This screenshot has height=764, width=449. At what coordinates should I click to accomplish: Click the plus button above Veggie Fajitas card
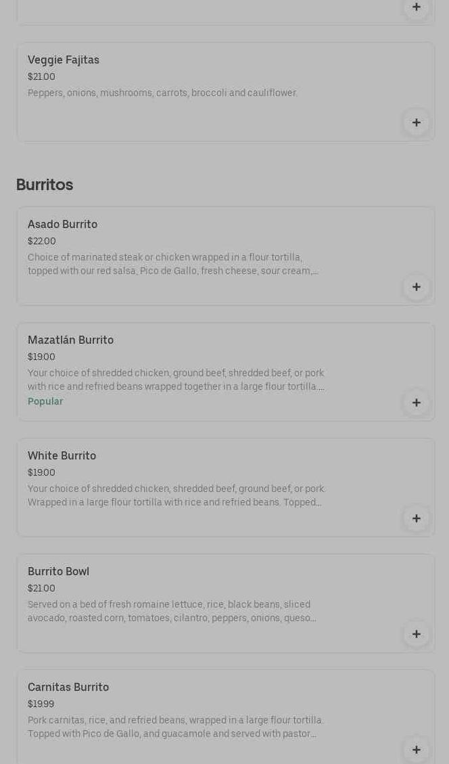point(417,7)
